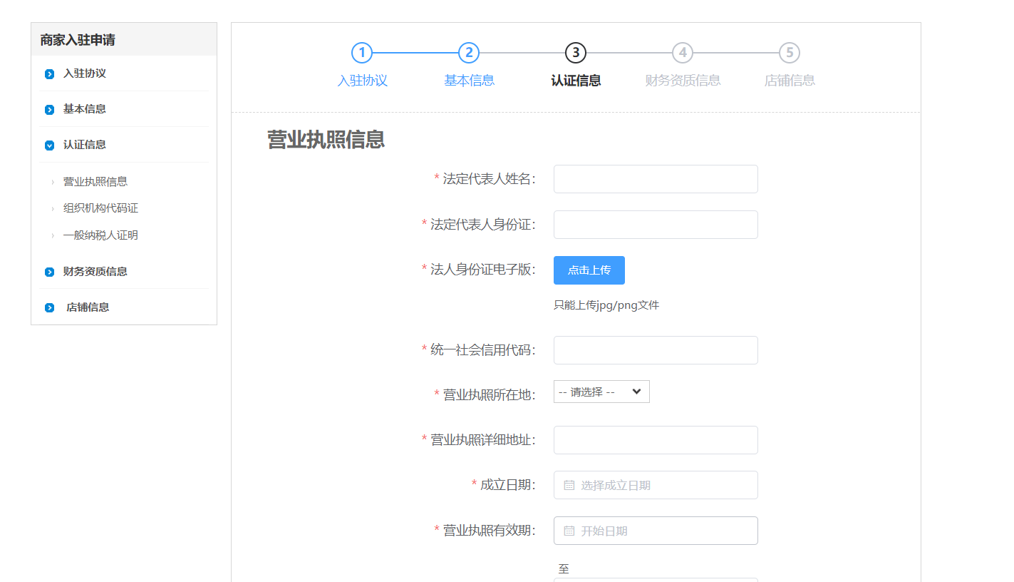Click the 认证信息 step label

pyautogui.click(x=576, y=81)
